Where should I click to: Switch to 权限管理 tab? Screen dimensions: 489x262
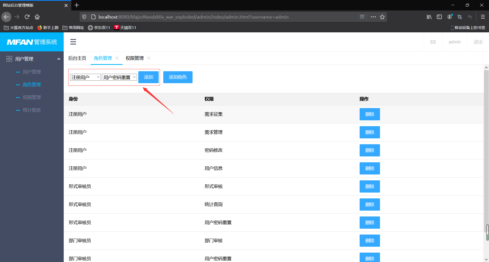tap(135, 58)
